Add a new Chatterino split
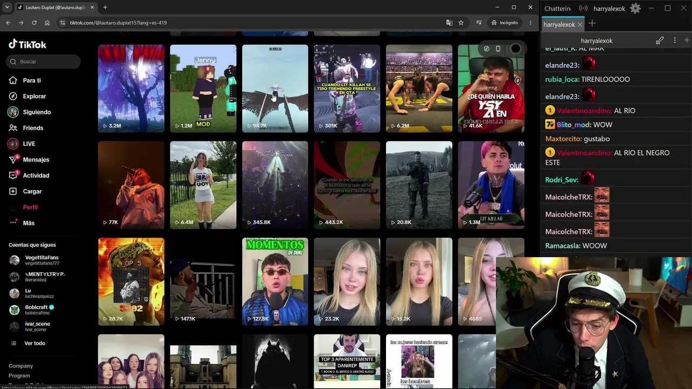 coord(687,41)
